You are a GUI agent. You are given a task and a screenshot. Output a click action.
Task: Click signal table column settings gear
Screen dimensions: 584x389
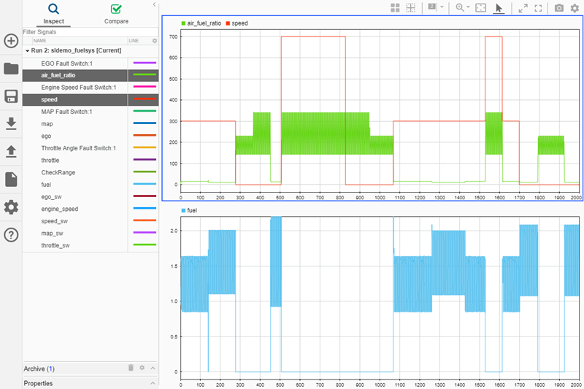(155, 41)
